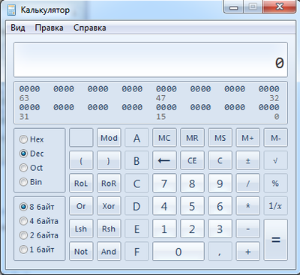Click the plus button
The image size is (300, 275).
(247, 251)
